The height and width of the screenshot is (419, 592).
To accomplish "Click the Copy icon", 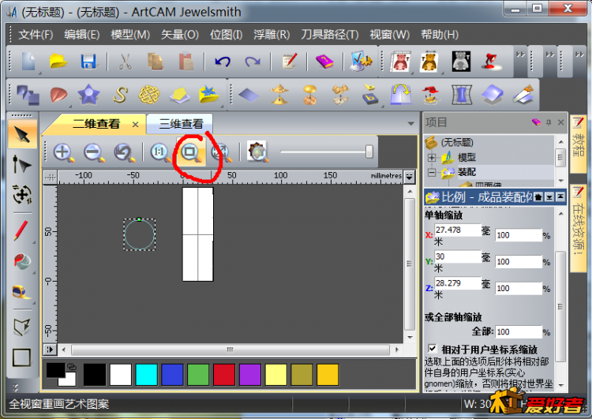I will (x=155, y=62).
